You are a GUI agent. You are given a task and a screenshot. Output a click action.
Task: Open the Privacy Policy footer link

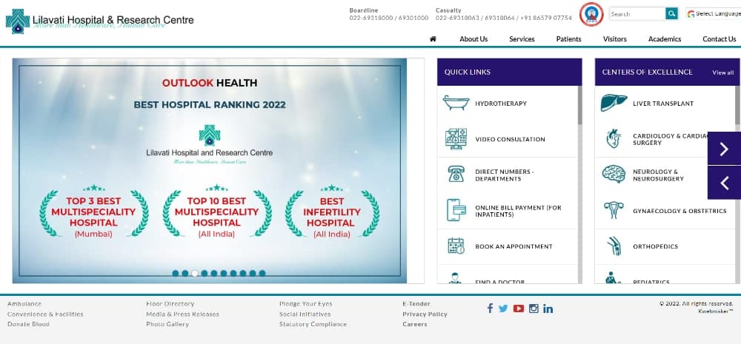coord(425,314)
